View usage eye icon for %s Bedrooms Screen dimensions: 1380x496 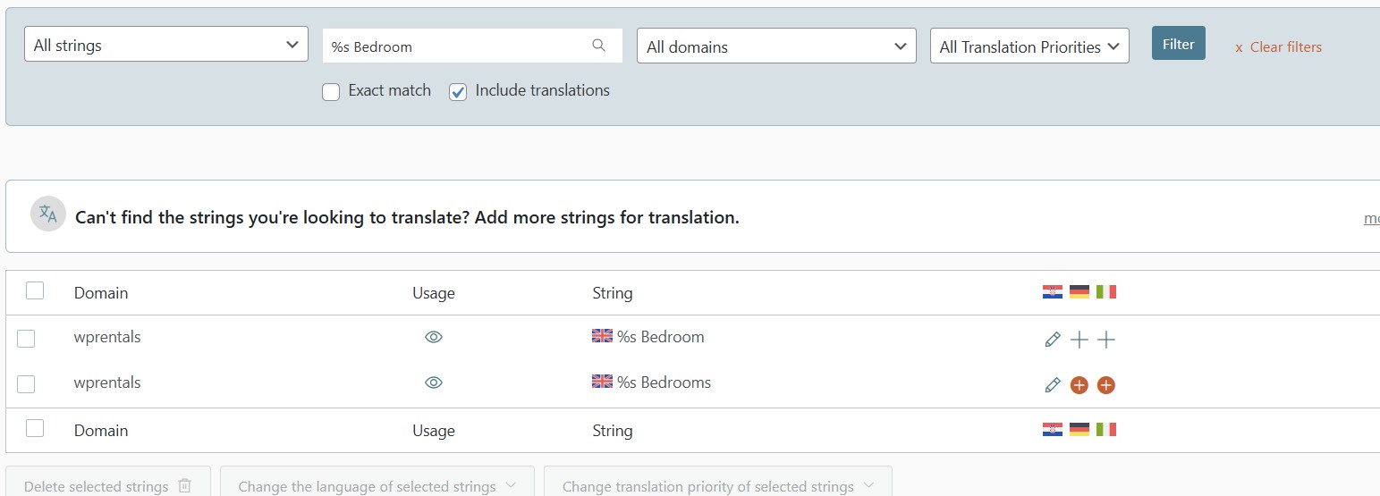[x=434, y=383]
